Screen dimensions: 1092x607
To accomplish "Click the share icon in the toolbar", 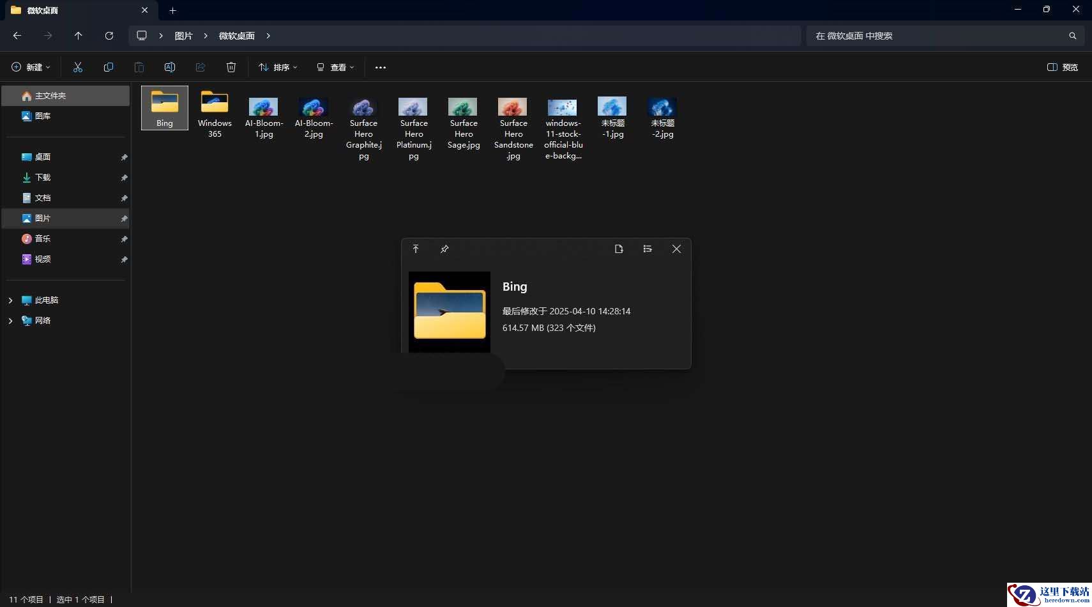I will point(201,67).
